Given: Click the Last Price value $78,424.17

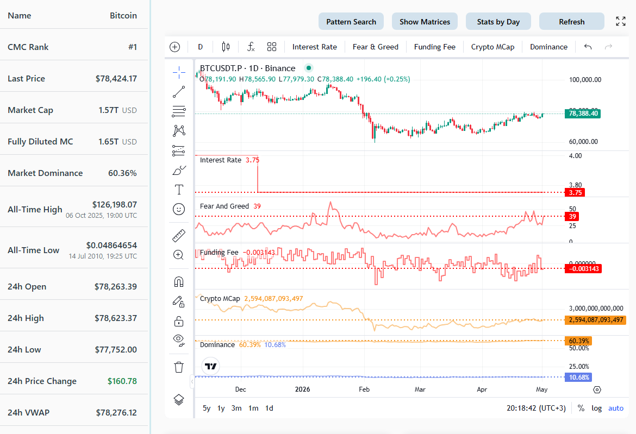Looking at the screenshot, I should point(116,79).
